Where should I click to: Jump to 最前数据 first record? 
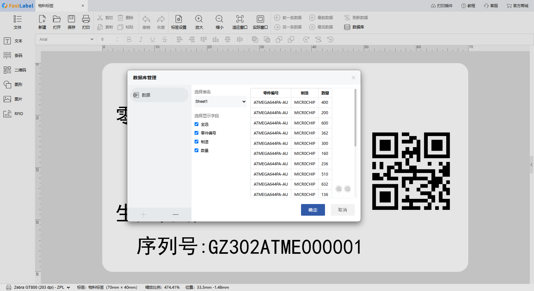coord(321,18)
